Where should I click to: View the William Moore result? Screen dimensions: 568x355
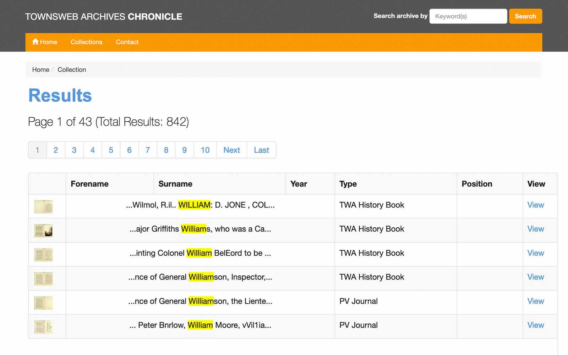[x=535, y=325]
